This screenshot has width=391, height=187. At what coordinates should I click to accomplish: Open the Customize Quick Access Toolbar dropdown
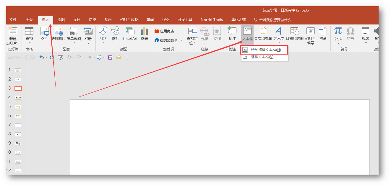(x=127, y=58)
